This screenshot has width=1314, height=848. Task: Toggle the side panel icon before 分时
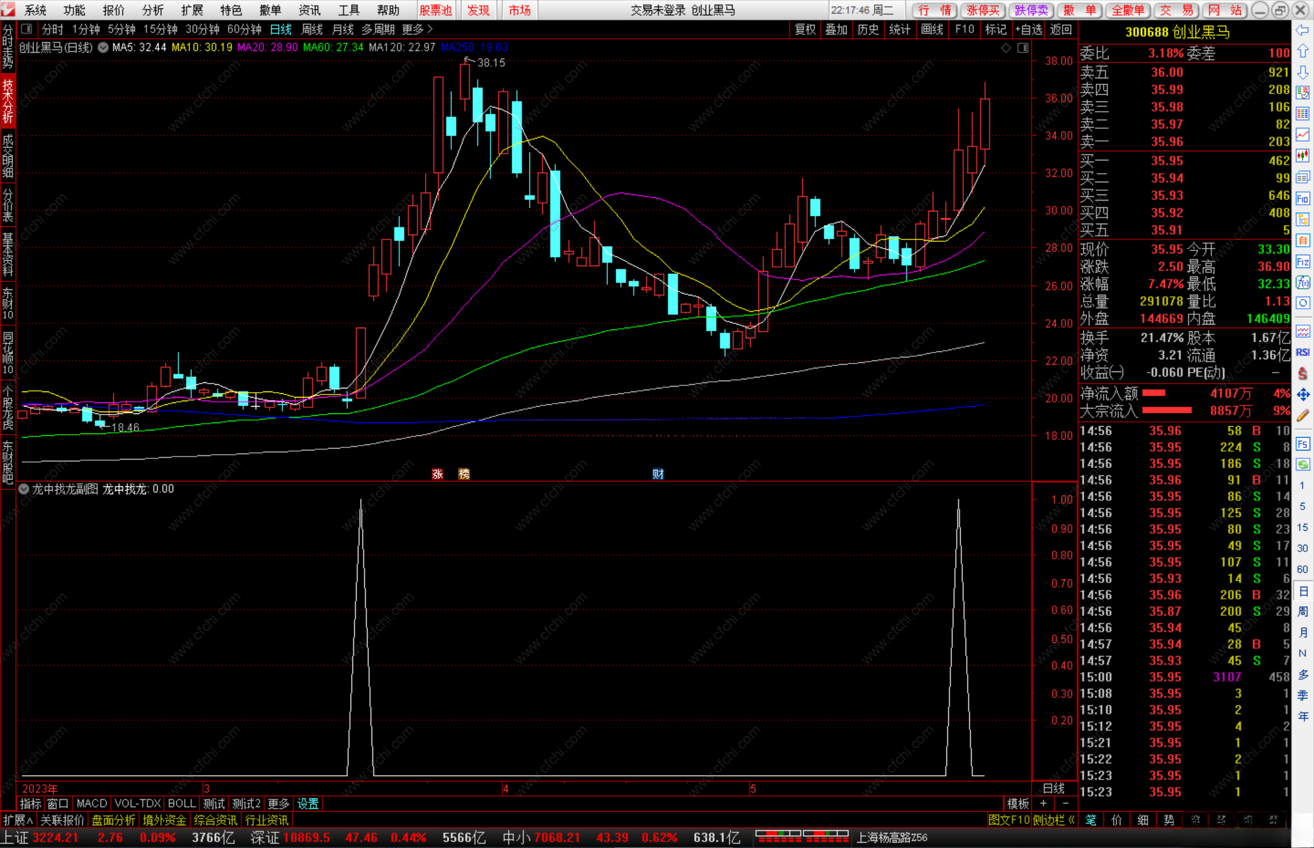pos(27,29)
